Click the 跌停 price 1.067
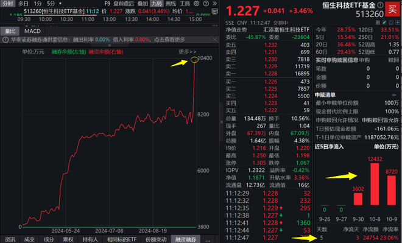 point(303,163)
